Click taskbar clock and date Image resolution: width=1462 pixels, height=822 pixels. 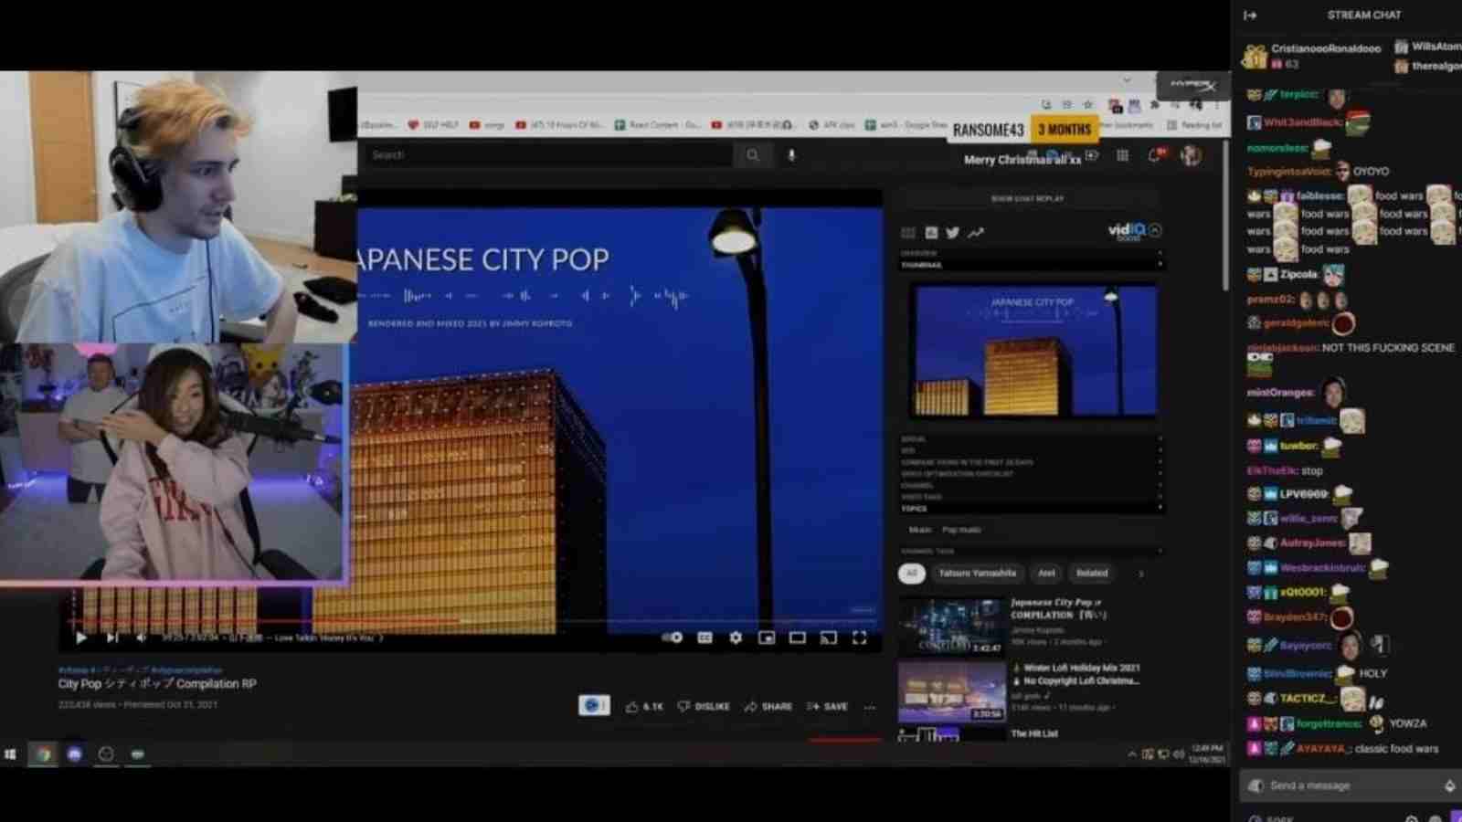1206,753
